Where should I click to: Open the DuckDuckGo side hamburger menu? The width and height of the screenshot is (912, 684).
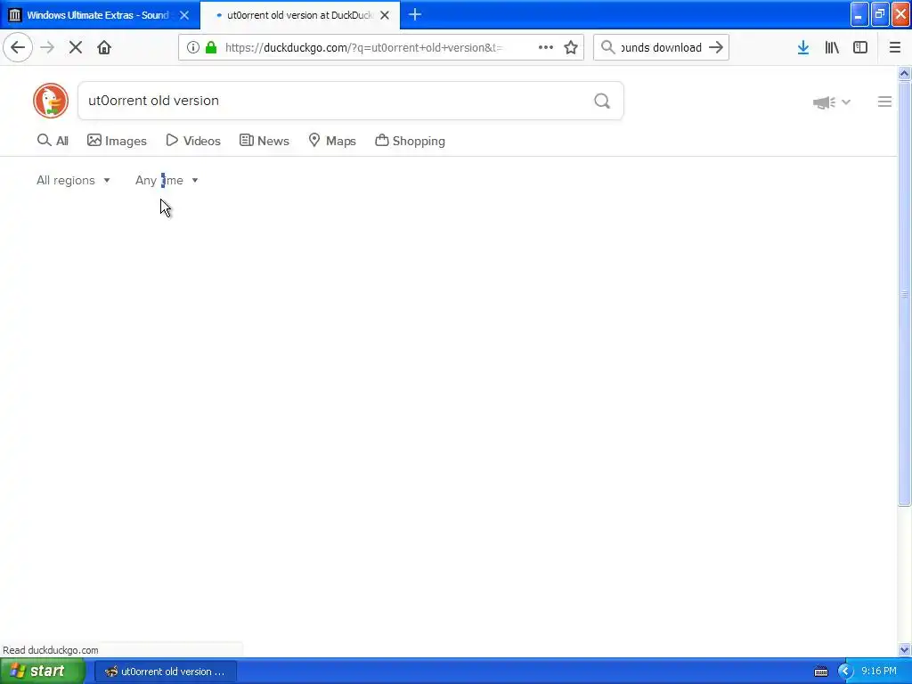click(x=884, y=102)
